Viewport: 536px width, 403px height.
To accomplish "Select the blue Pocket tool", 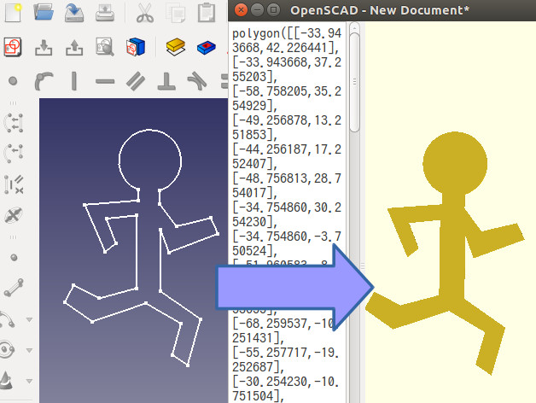I will [207, 48].
